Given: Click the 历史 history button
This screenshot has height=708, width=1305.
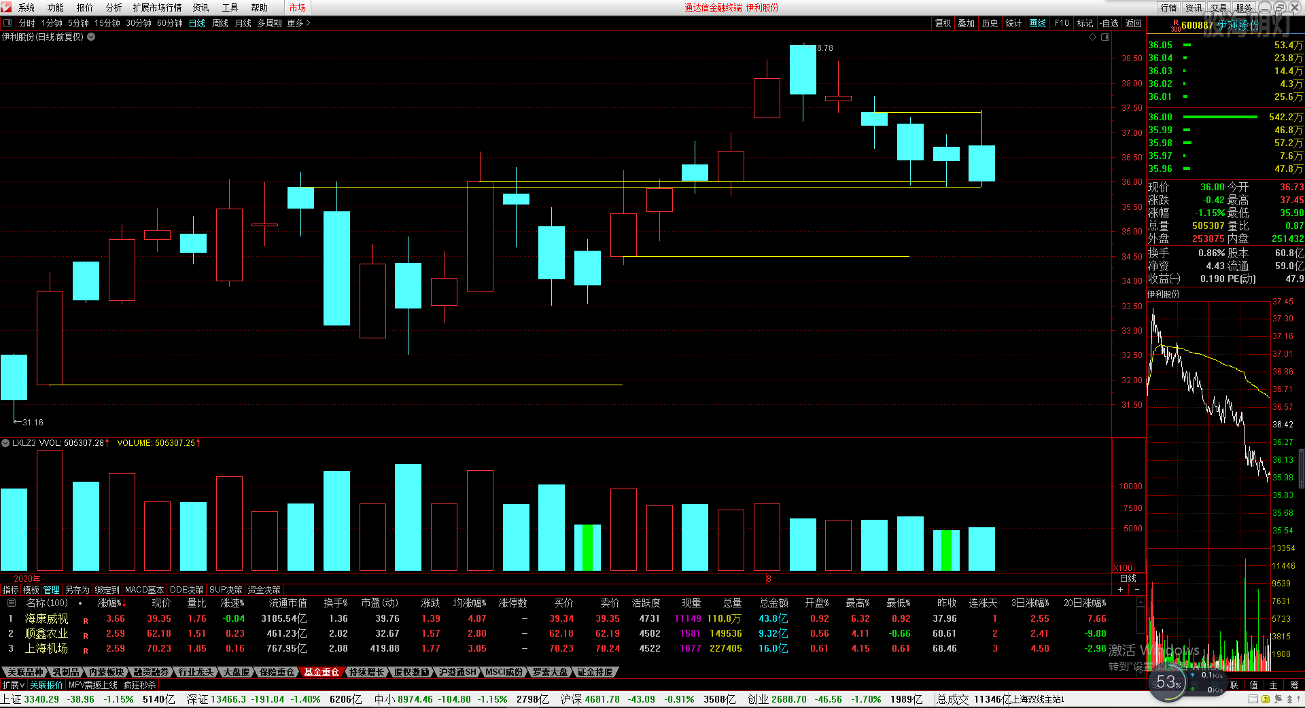Looking at the screenshot, I should point(990,23).
